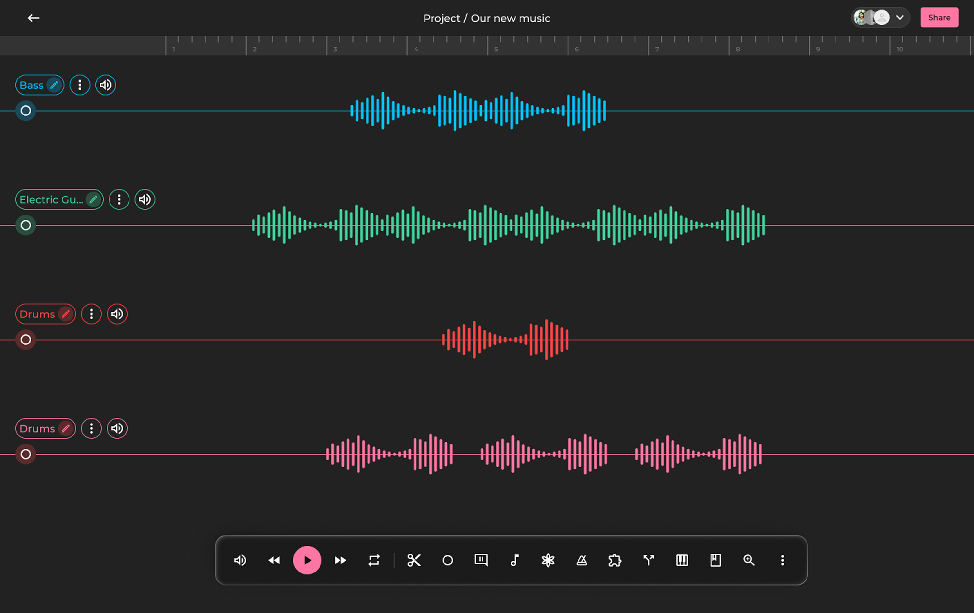This screenshot has height=613, width=974.
Task: Open the red Drums track three-dot menu
Action: point(91,314)
